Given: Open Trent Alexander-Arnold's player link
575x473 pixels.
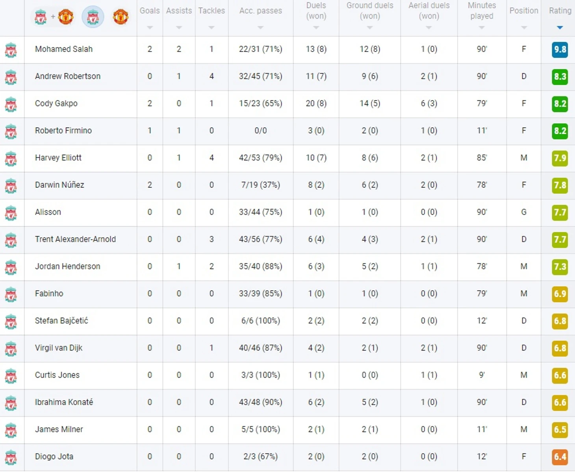Looking at the screenshot, I should click(75, 239).
